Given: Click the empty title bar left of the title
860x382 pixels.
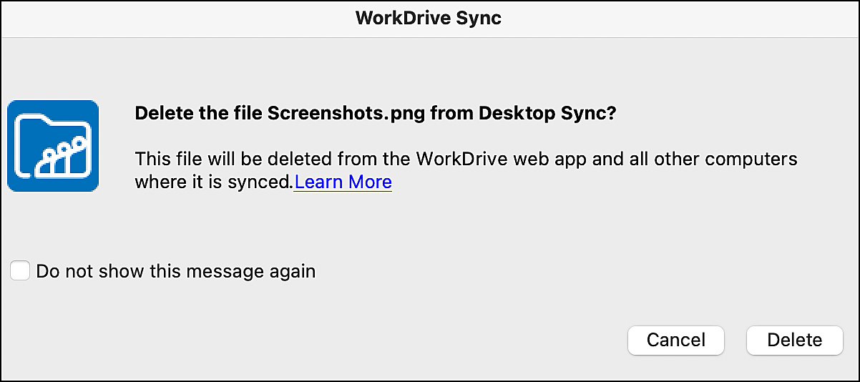Looking at the screenshot, I should pyautogui.click(x=179, y=19).
